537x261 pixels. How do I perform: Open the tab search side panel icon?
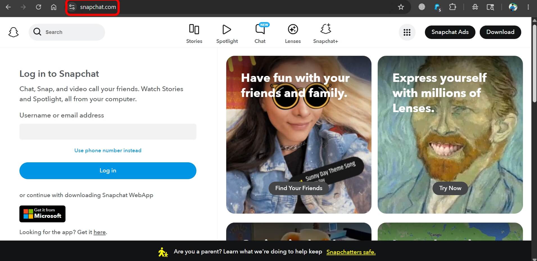click(x=490, y=7)
